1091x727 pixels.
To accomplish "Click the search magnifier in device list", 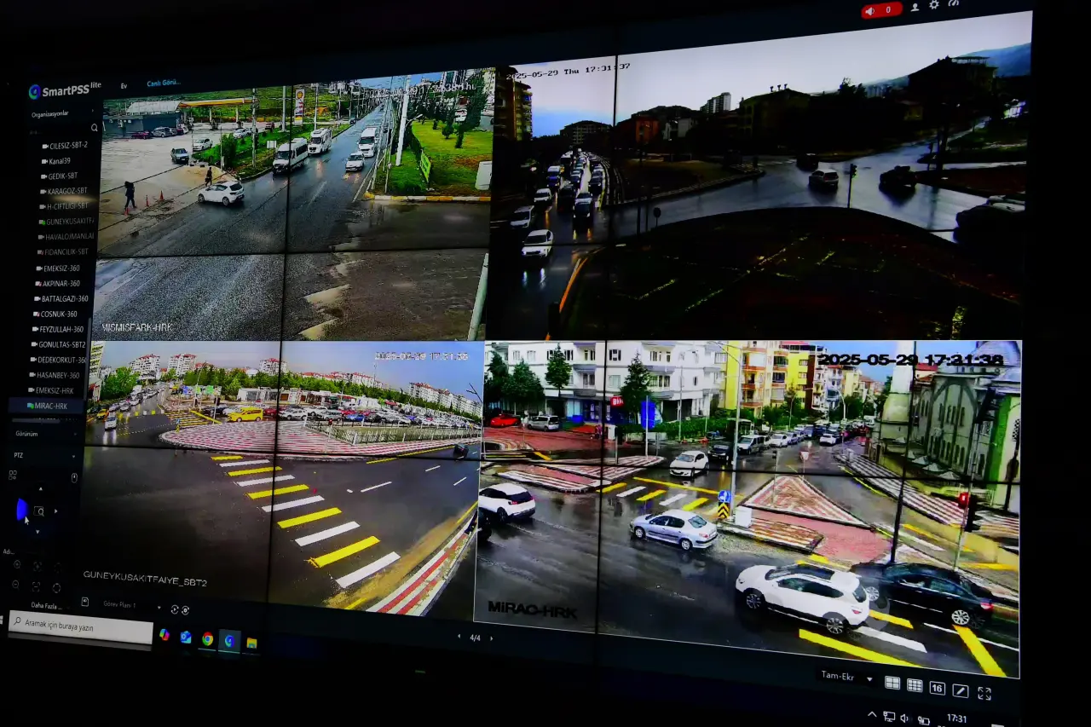I will 95,128.
